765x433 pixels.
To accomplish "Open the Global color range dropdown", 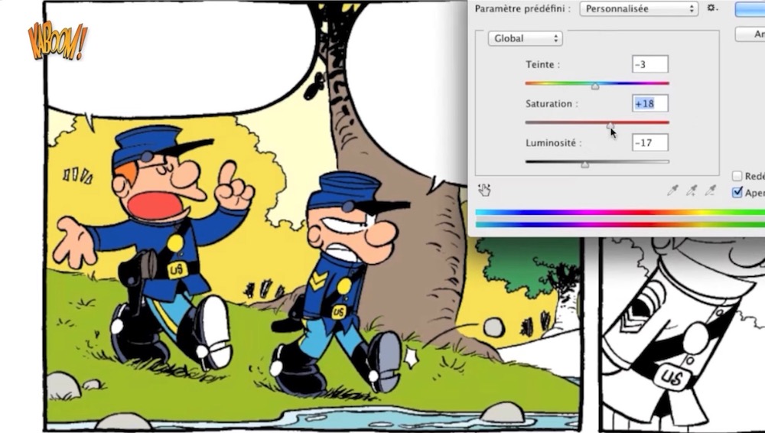I will pyautogui.click(x=524, y=38).
